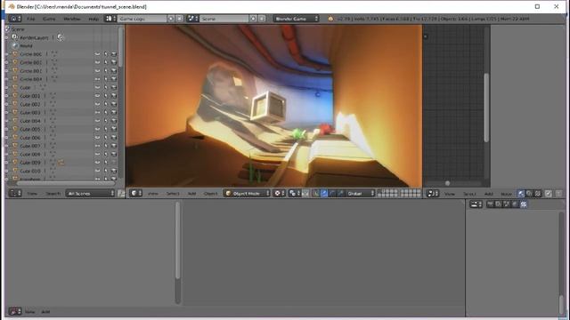Toggle the 3D manipulator widget
Image resolution: width=570 pixels, height=320 pixels.
(x=315, y=194)
